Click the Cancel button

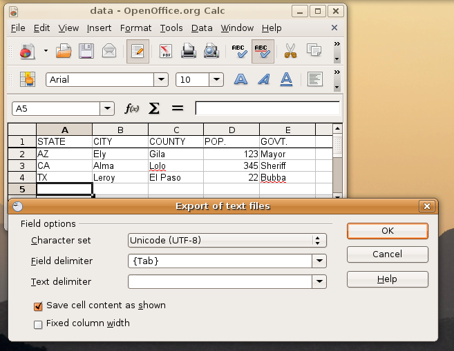coord(387,254)
